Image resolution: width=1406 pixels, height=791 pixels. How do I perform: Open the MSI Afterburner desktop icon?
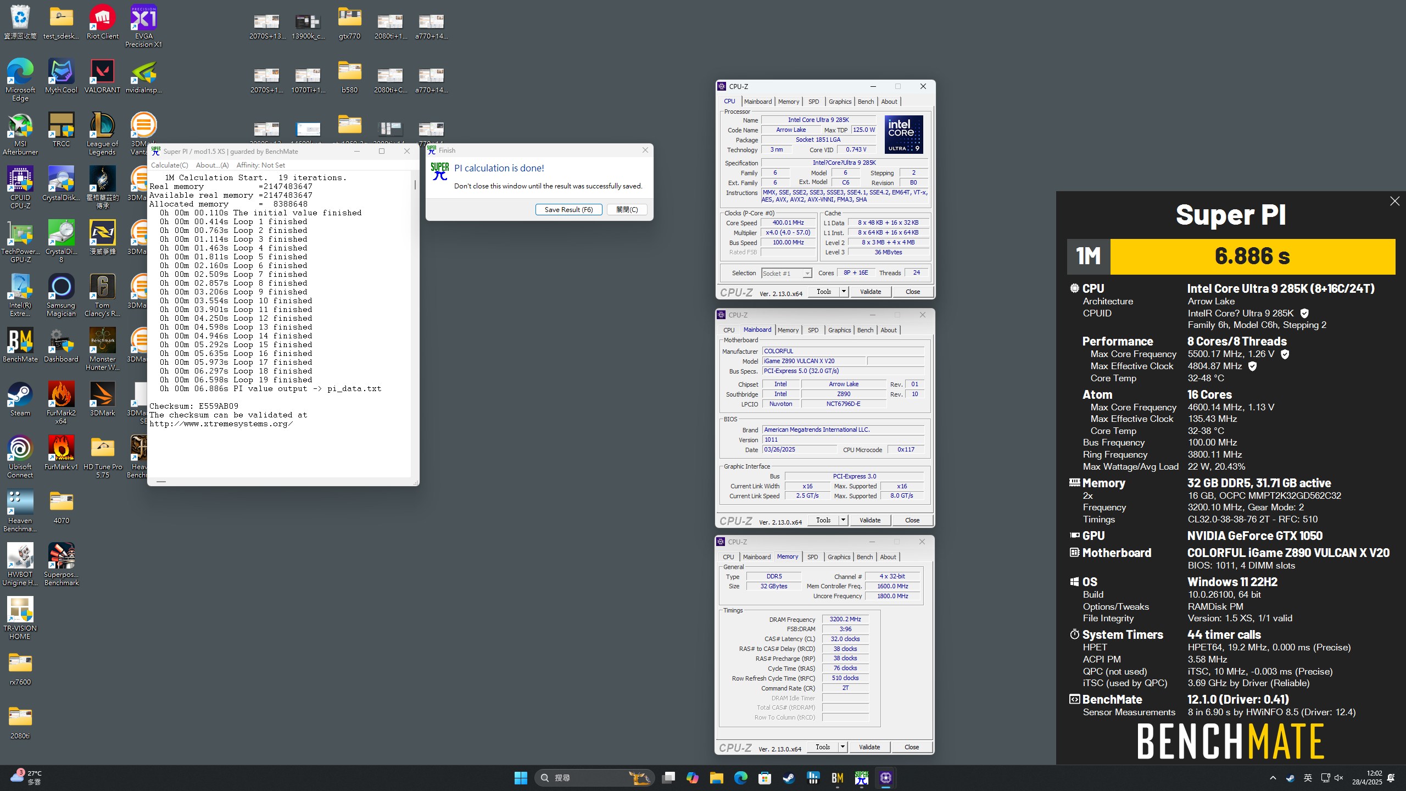point(20,133)
